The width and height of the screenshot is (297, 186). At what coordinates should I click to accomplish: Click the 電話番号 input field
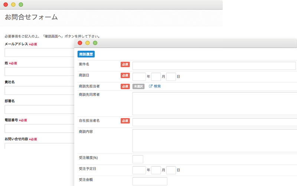pyautogui.click(x=40, y=128)
